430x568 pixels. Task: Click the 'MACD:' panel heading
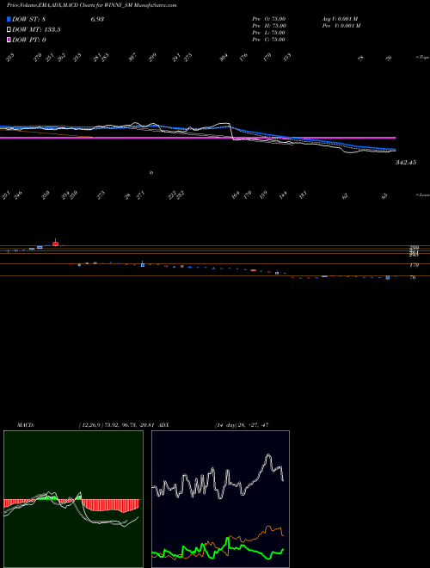[x=26, y=425]
